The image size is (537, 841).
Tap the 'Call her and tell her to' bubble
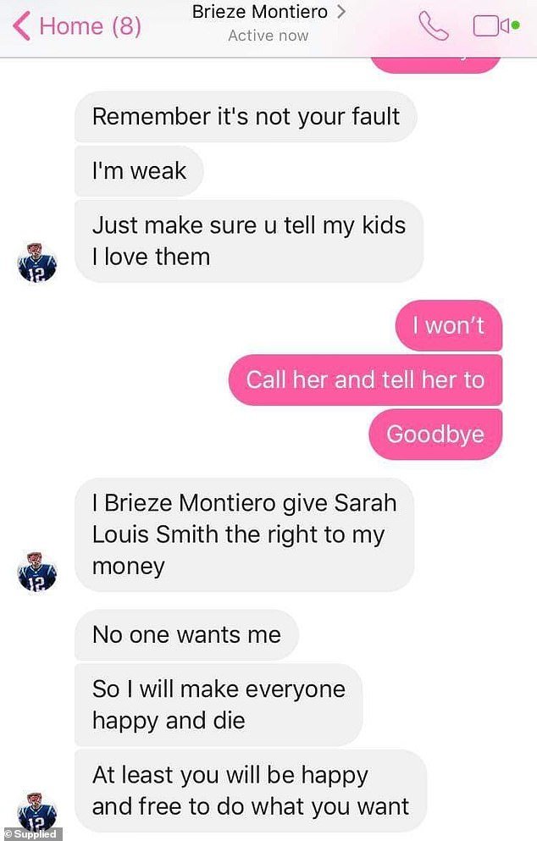365,379
